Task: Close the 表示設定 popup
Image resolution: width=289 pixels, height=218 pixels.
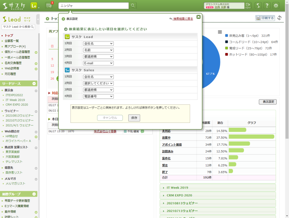Action: 199,17
